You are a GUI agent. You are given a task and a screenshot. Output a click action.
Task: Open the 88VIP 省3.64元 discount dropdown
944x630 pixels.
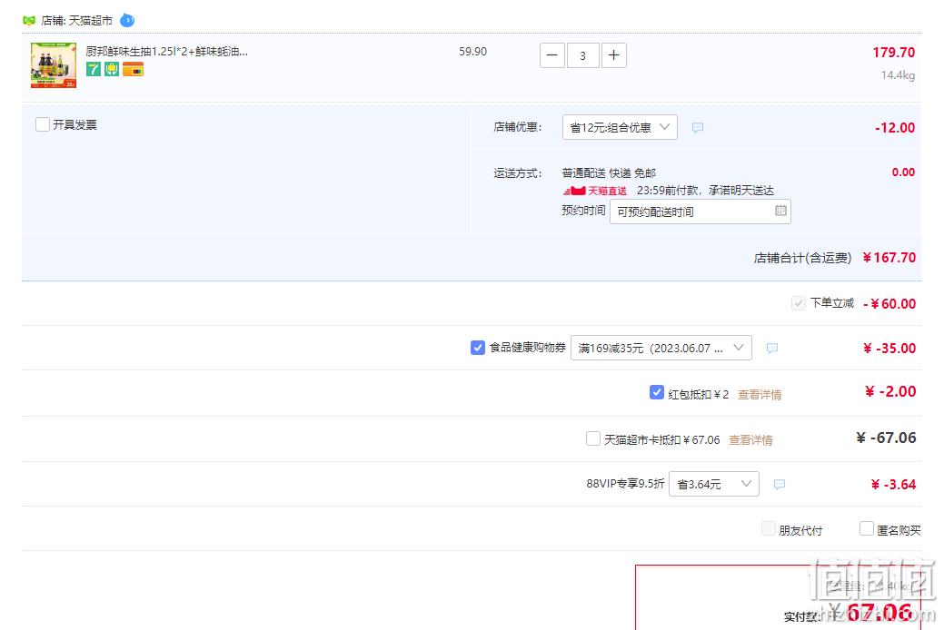click(714, 484)
